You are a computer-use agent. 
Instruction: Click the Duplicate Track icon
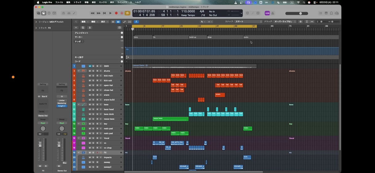coord(83,28)
